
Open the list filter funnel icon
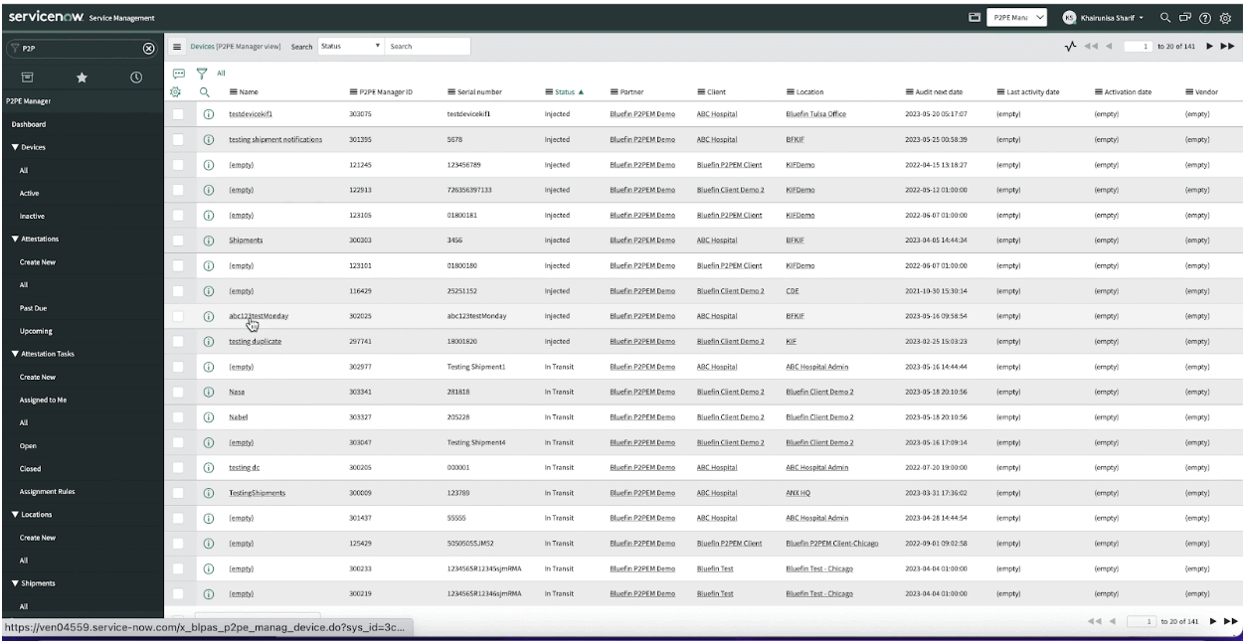(201, 73)
